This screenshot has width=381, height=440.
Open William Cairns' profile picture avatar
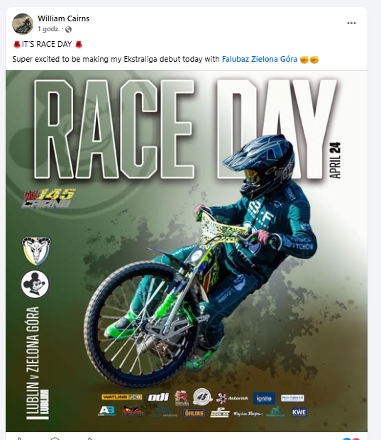(23, 24)
